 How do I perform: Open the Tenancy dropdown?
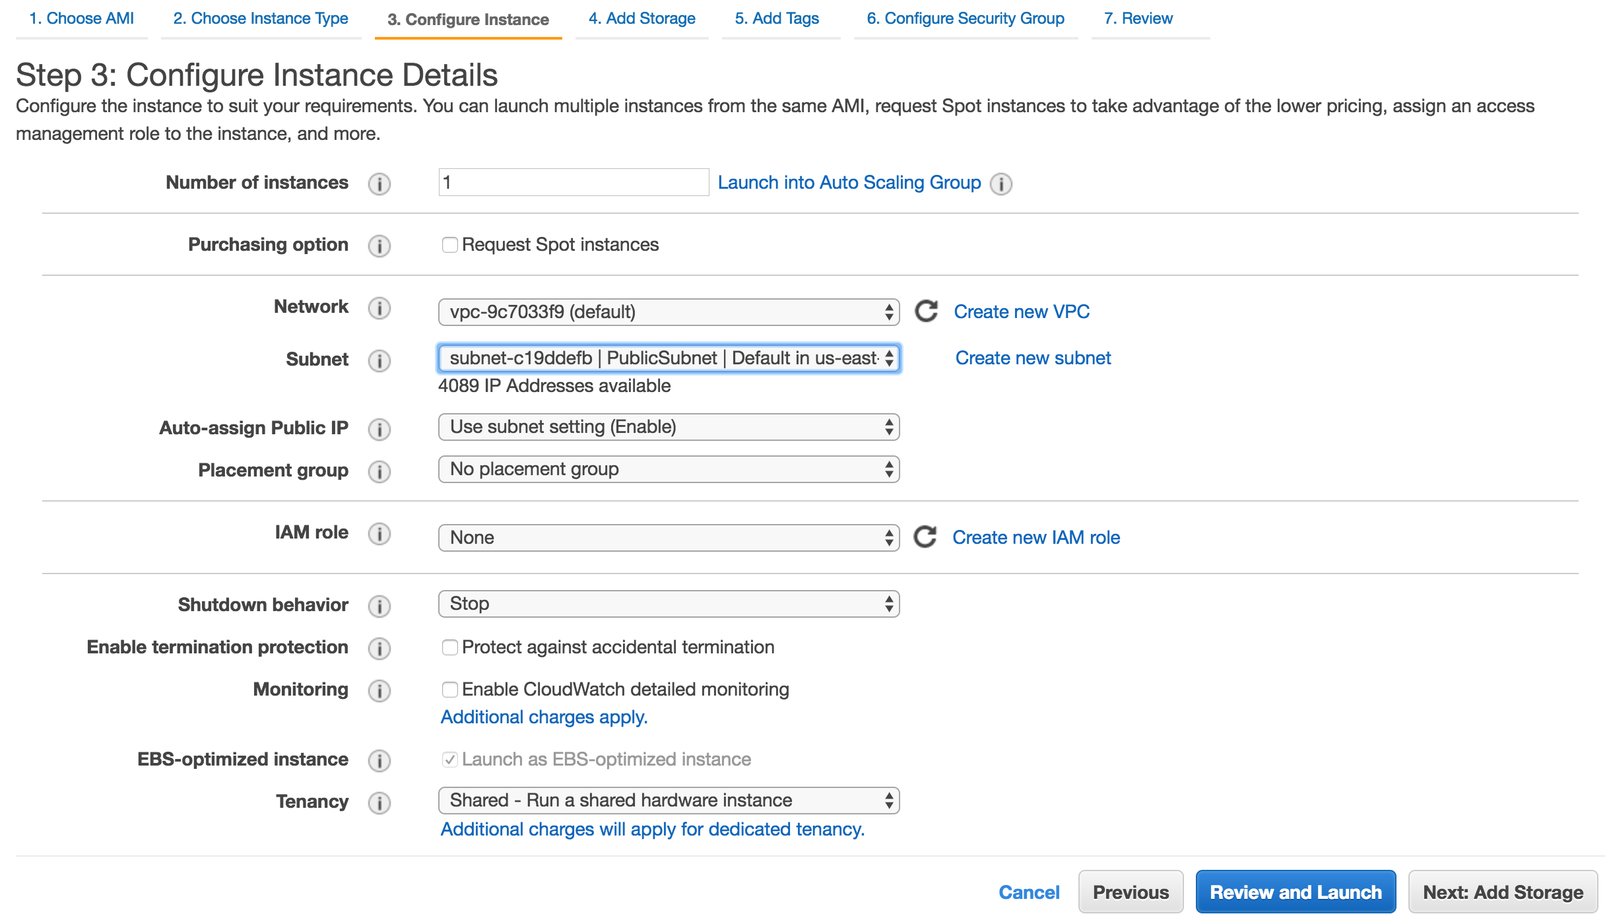pos(668,801)
